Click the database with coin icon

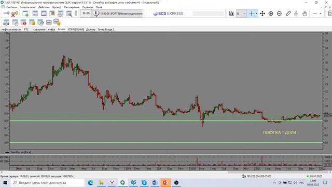tap(57, 22)
